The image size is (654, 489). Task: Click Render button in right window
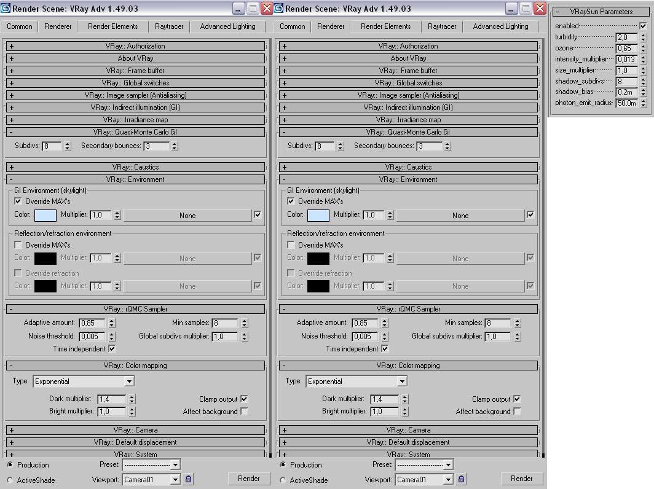click(x=522, y=479)
